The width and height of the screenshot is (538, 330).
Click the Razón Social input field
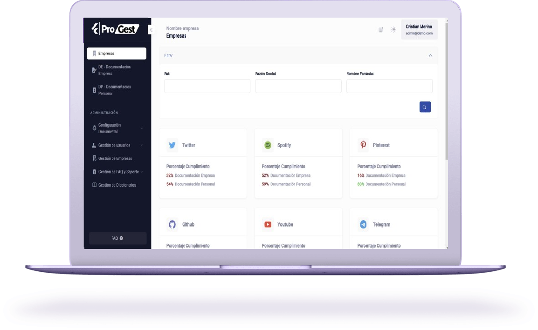click(x=298, y=86)
